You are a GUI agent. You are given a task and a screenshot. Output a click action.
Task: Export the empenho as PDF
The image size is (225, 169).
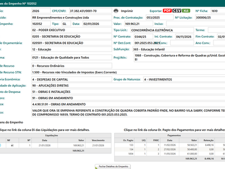167,11
